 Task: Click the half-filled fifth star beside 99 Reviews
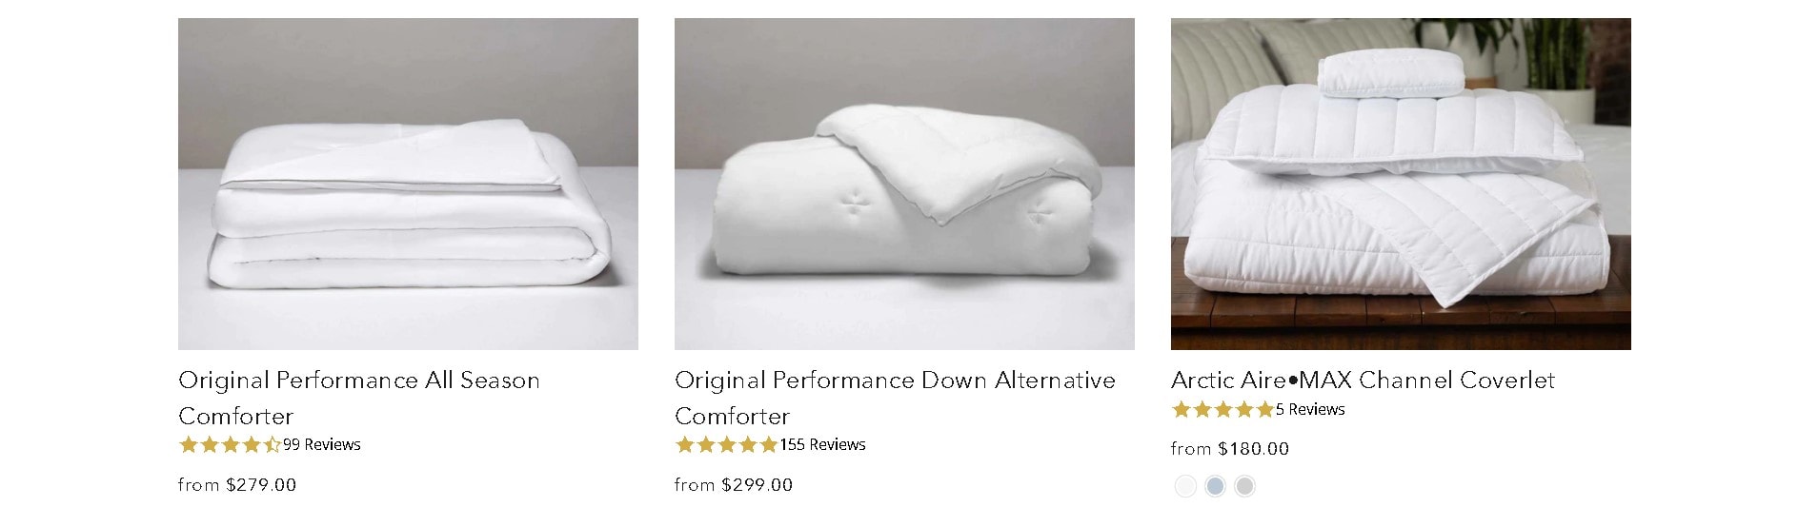tap(272, 444)
